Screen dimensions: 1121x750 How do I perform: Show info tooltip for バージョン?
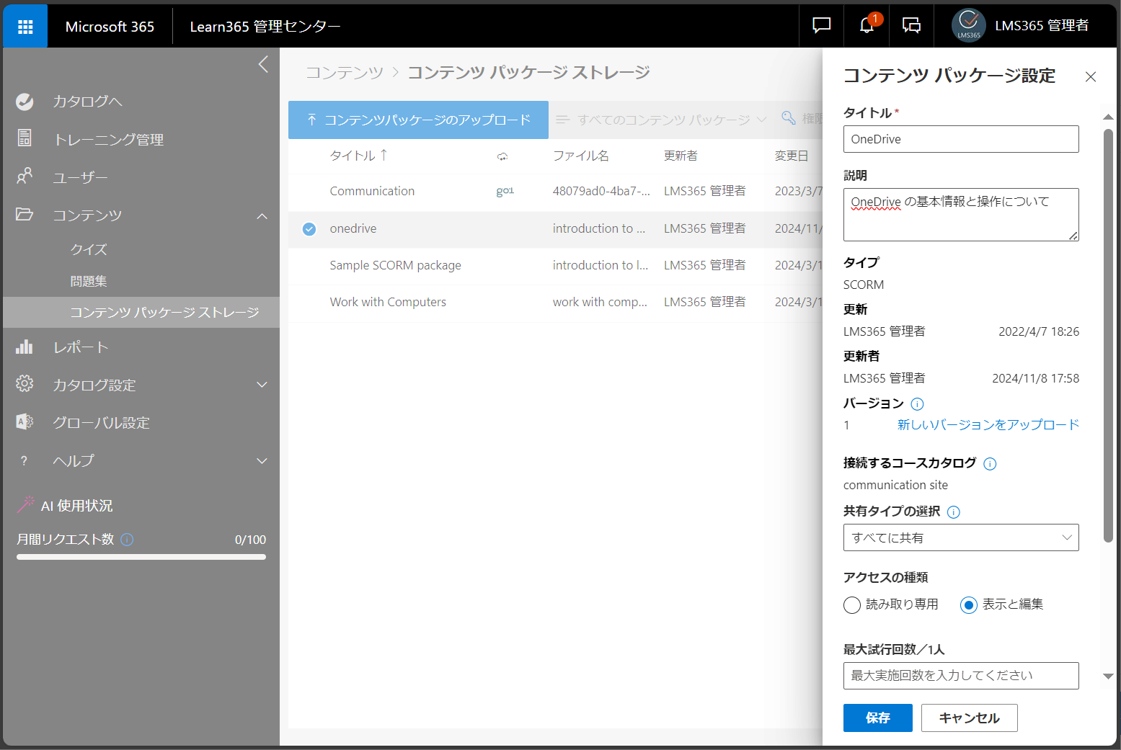click(x=917, y=404)
